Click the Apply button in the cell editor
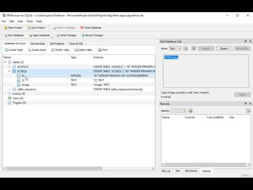The width and height of the screenshot is (253, 190). pos(242,95)
